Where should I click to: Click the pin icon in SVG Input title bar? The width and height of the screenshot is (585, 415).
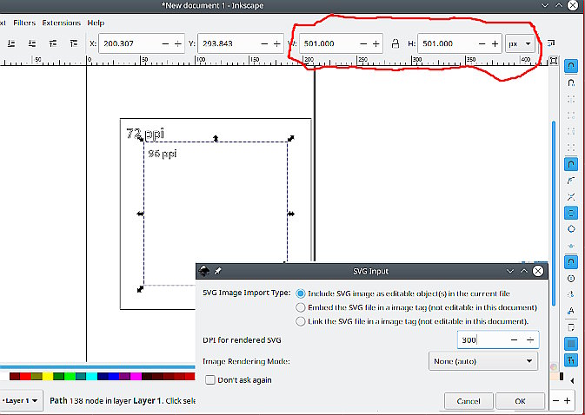pyautogui.click(x=218, y=271)
